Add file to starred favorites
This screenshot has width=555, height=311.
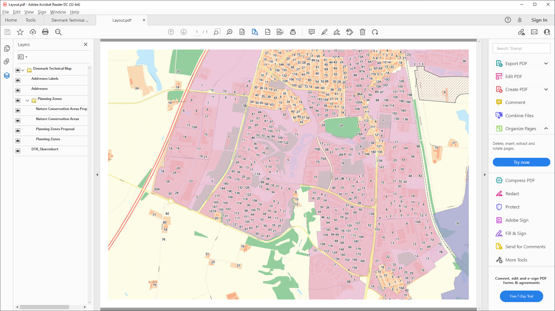20,32
